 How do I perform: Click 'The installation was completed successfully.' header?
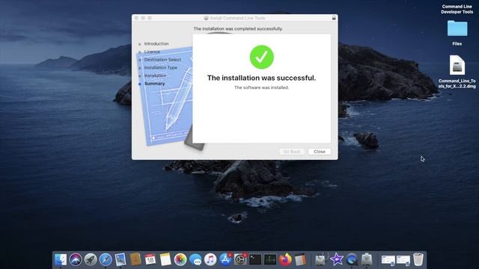(238, 28)
